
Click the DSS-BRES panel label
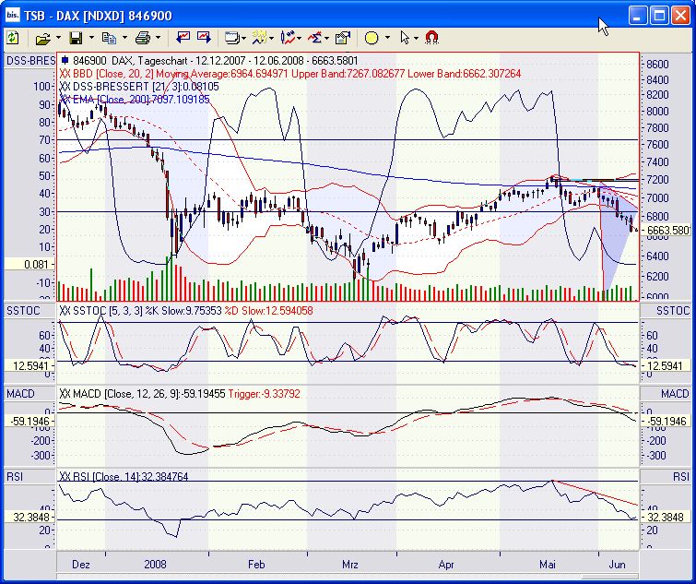click(x=30, y=61)
